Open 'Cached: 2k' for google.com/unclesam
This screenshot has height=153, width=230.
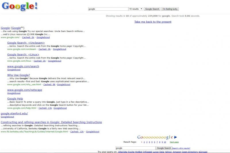click(x=45, y=49)
